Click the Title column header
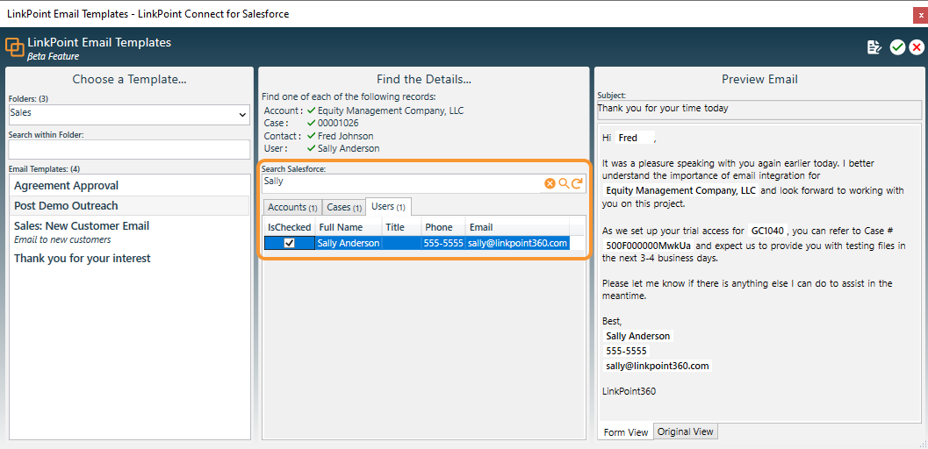The image size is (928, 449). pyautogui.click(x=401, y=227)
